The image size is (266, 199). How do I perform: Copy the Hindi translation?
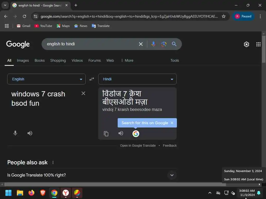click(x=106, y=134)
